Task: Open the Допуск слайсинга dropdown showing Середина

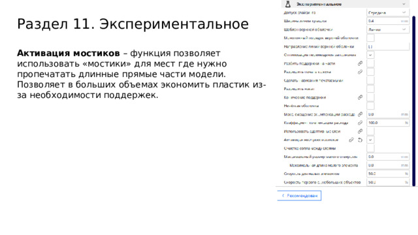Action: point(387,12)
